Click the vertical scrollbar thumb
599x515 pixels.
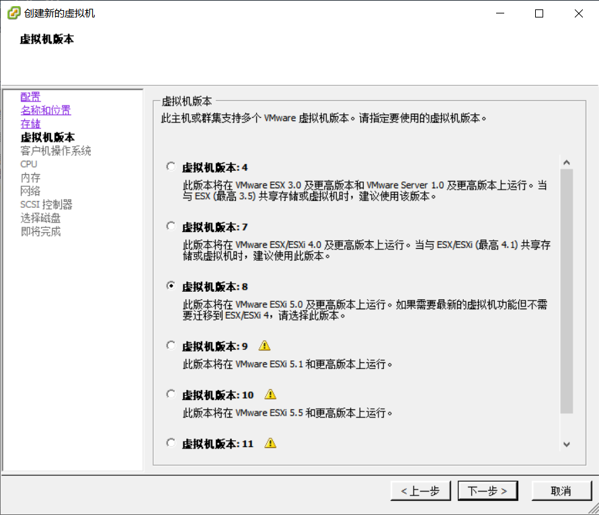pyautogui.click(x=567, y=291)
